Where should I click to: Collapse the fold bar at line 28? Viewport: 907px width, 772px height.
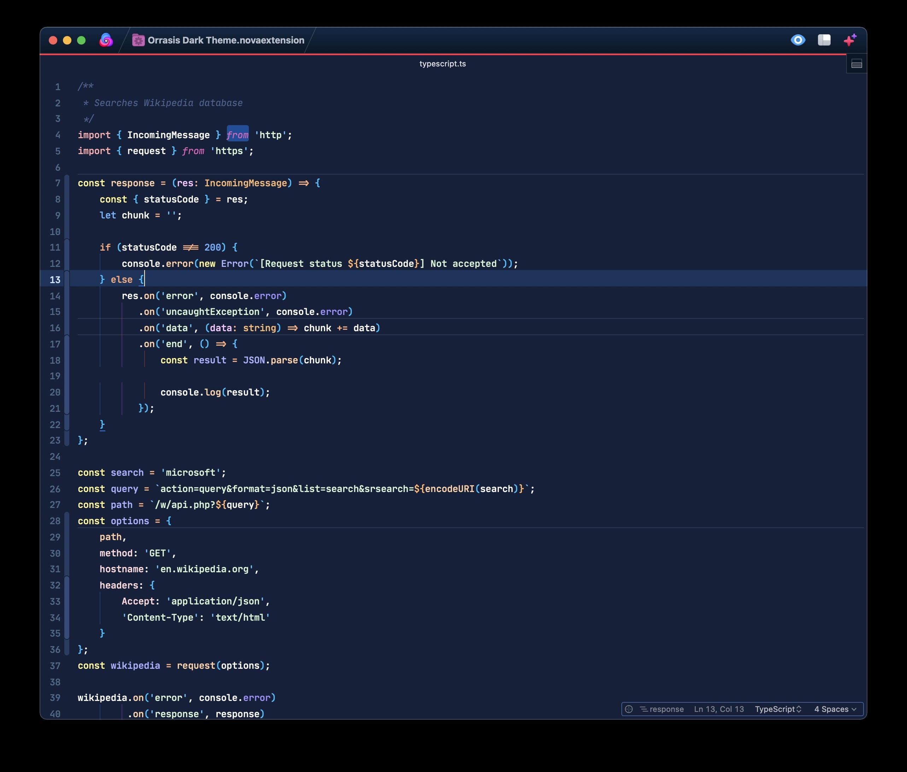[67, 521]
